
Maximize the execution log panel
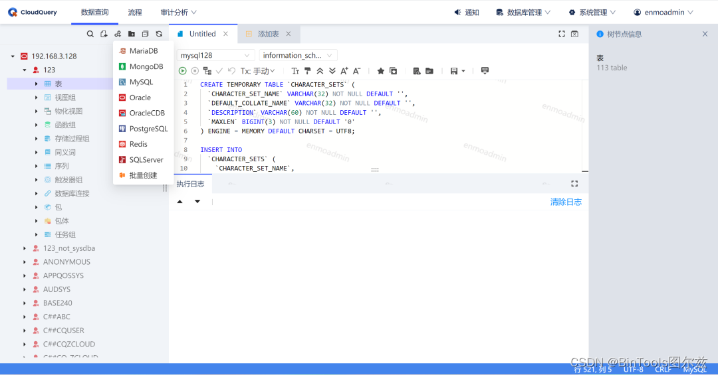(574, 183)
